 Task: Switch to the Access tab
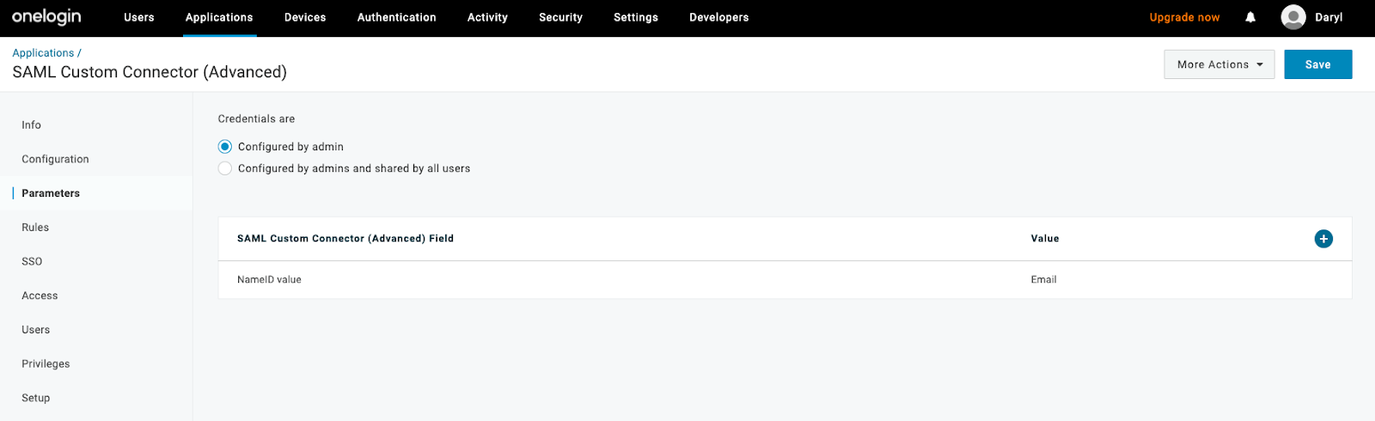tap(40, 296)
